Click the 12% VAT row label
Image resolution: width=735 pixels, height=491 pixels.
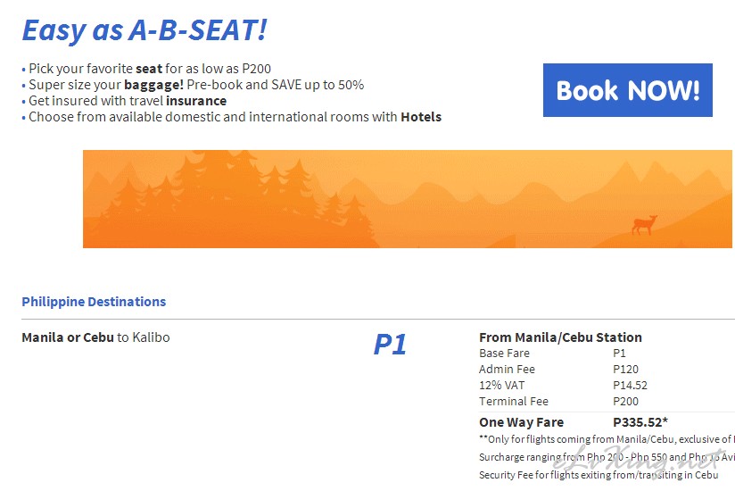(x=501, y=385)
